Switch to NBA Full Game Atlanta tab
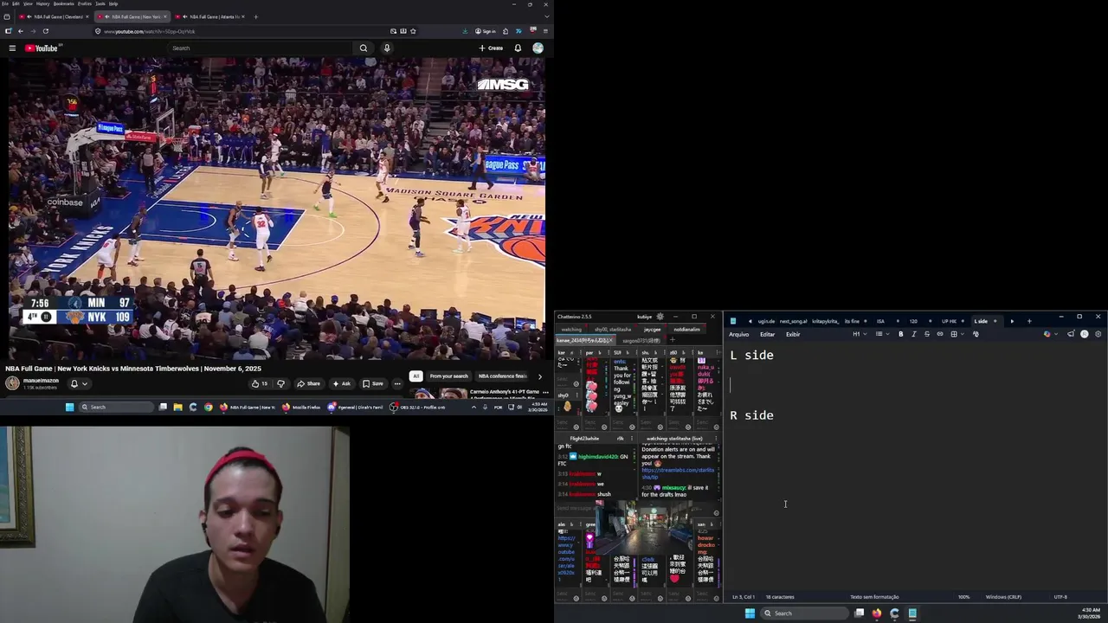Screen dimensions: 1108x623 point(209,16)
